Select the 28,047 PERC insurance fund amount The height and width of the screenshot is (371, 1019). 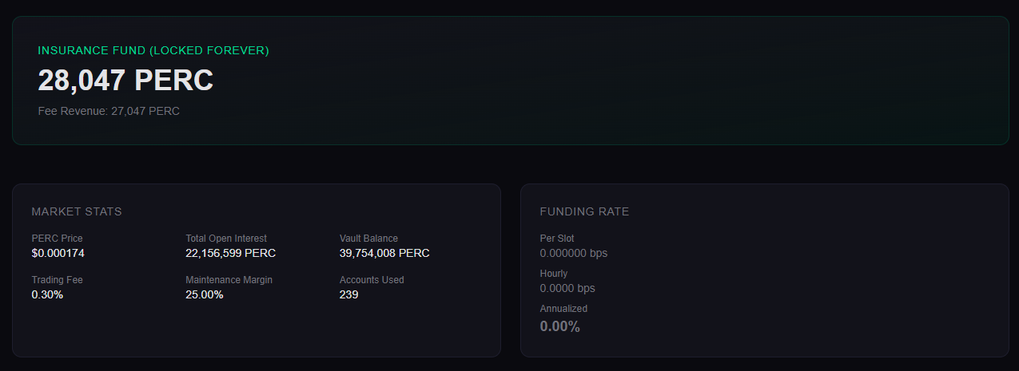pos(125,81)
